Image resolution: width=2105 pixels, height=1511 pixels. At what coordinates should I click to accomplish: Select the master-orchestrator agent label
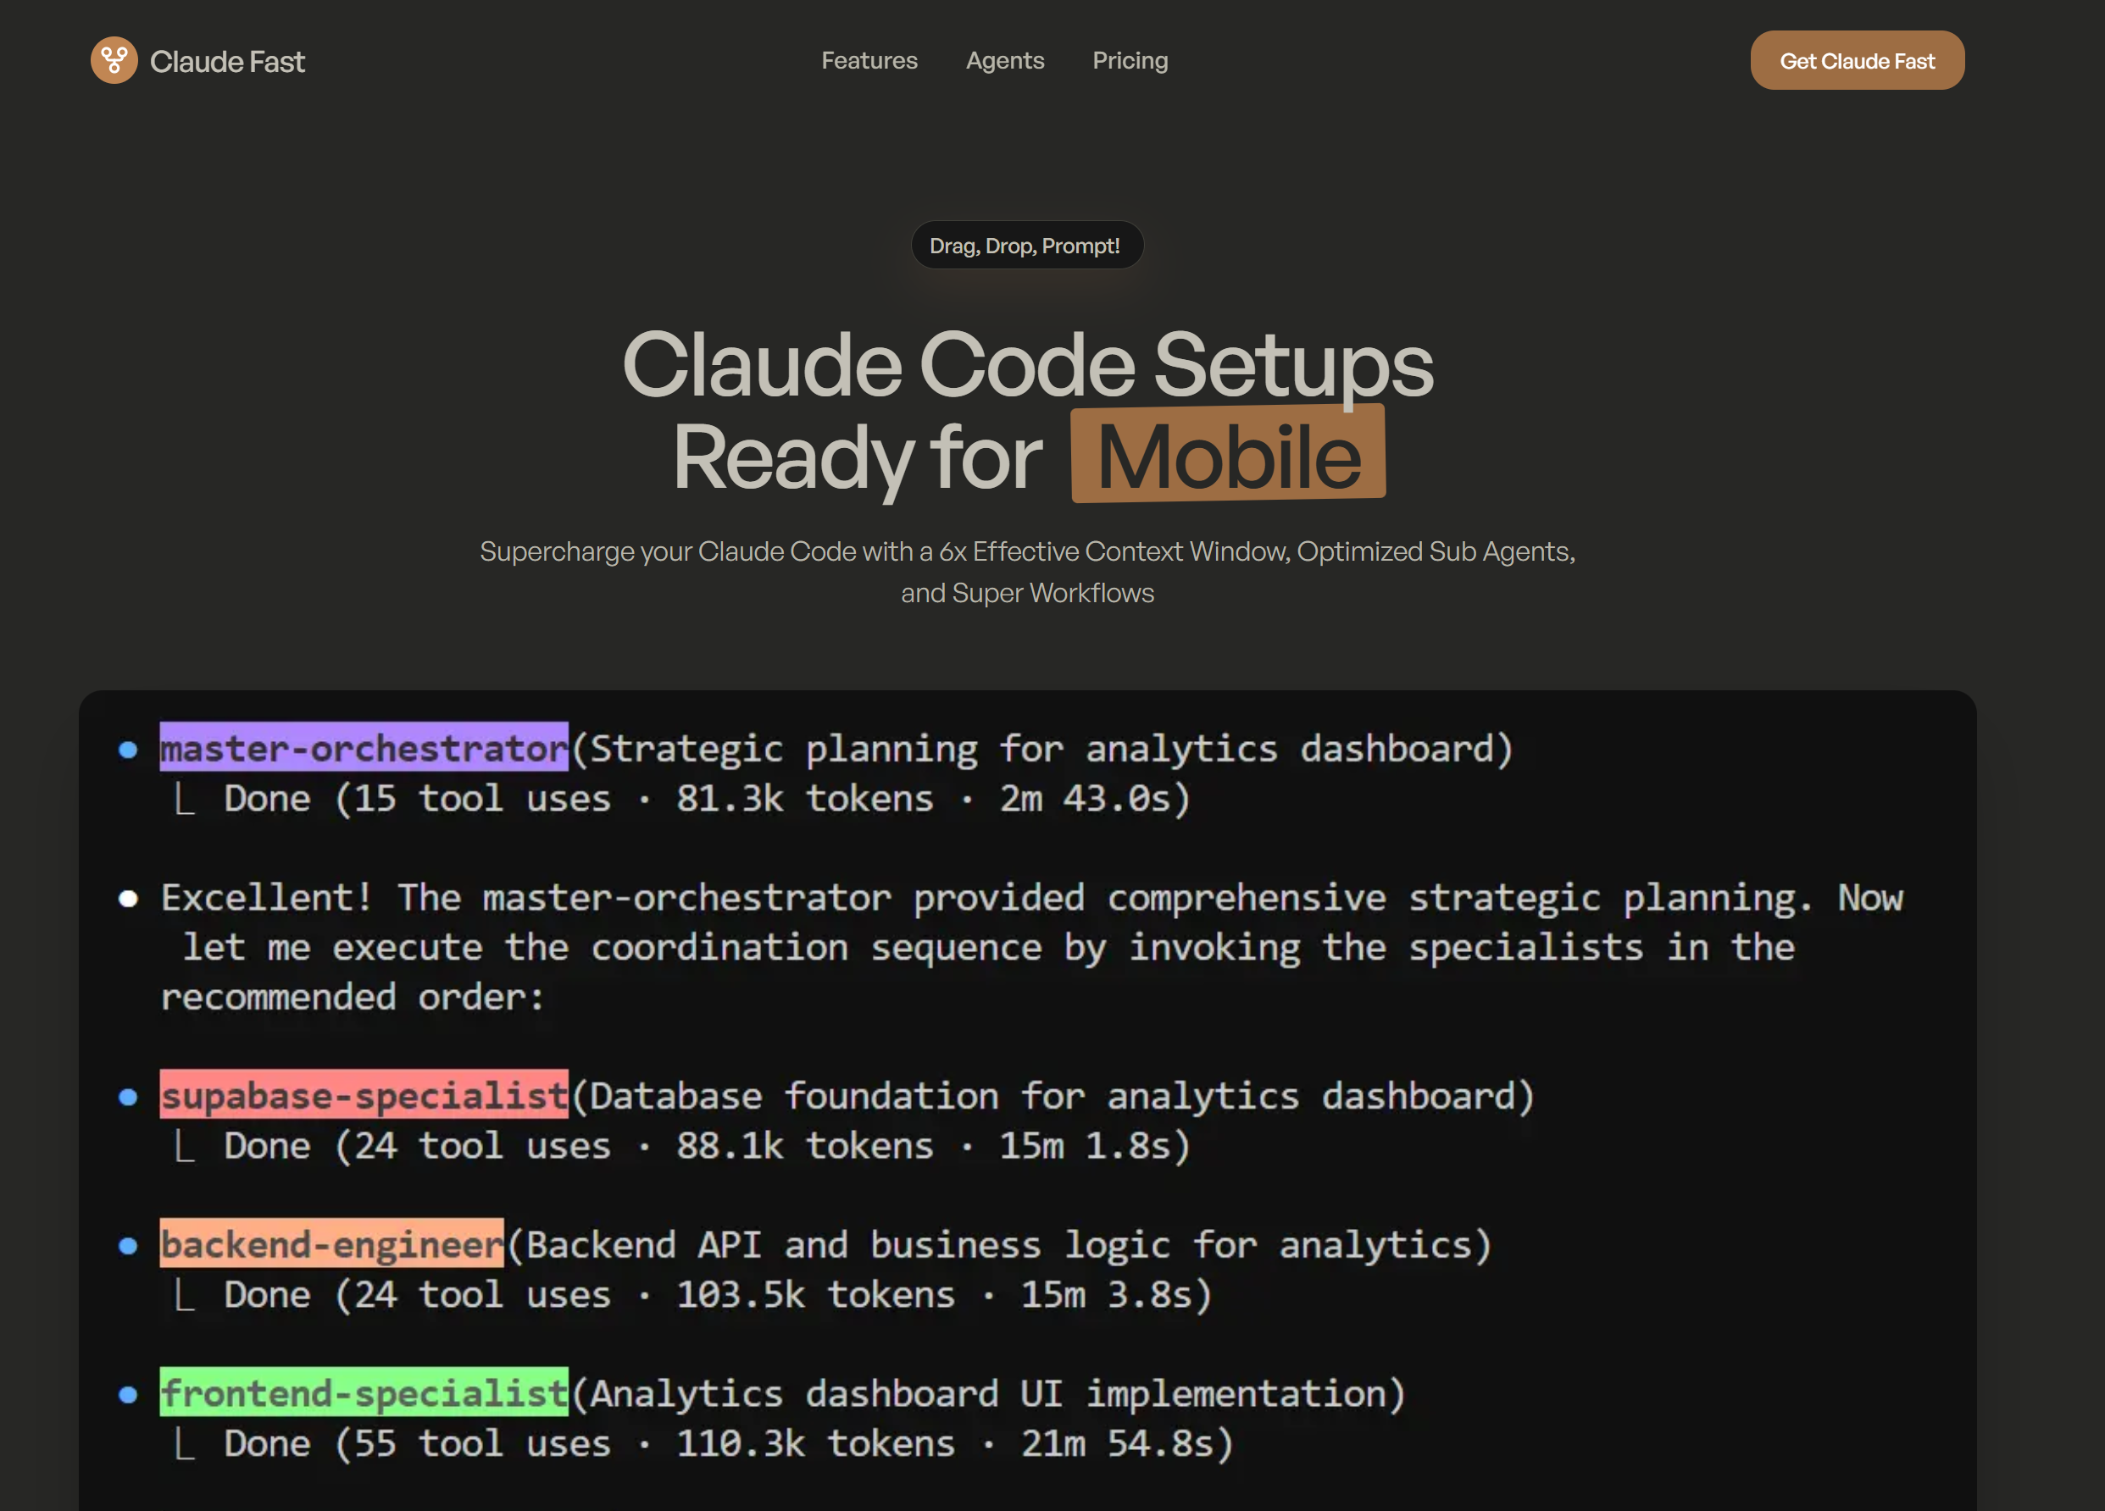(363, 748)
